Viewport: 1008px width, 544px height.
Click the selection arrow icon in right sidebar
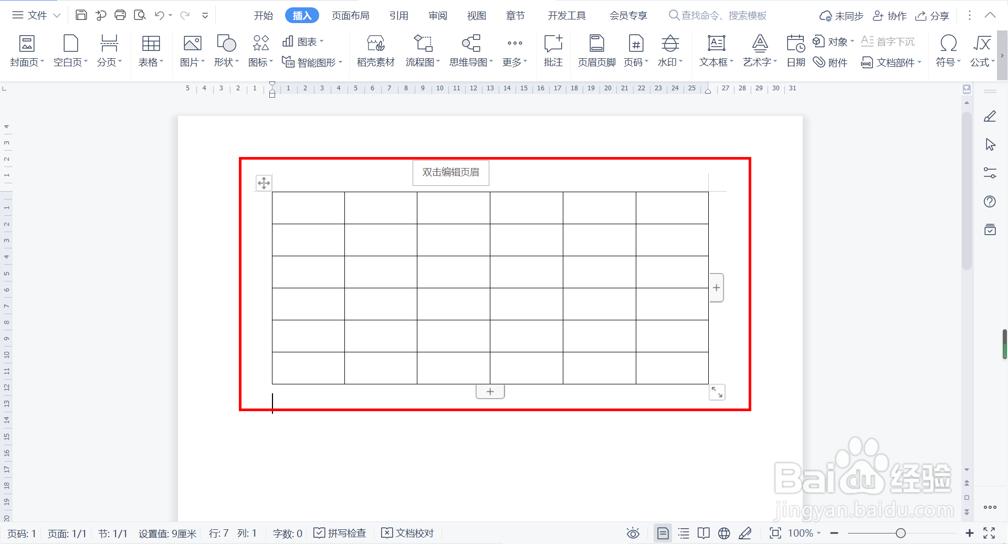pyautogui.click(x=990, y=144)
